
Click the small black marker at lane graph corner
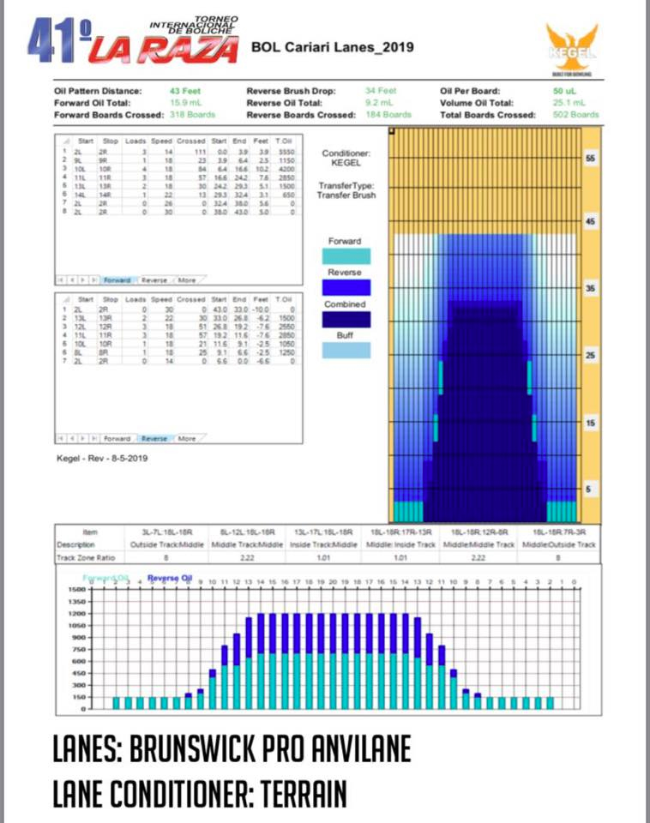point(391,131)
